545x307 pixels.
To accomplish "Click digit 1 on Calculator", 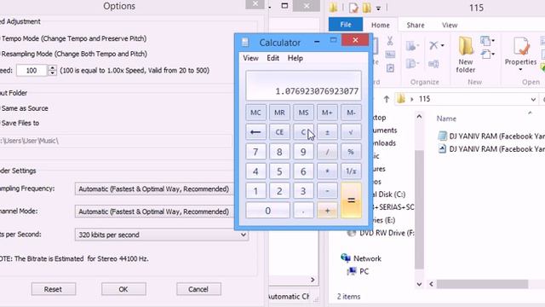I will (x=255, y=191).
